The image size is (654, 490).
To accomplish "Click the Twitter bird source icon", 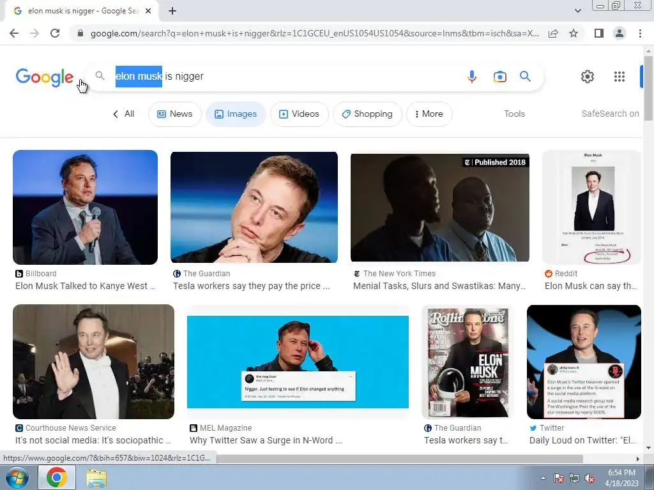I will [x=533, y=428].
